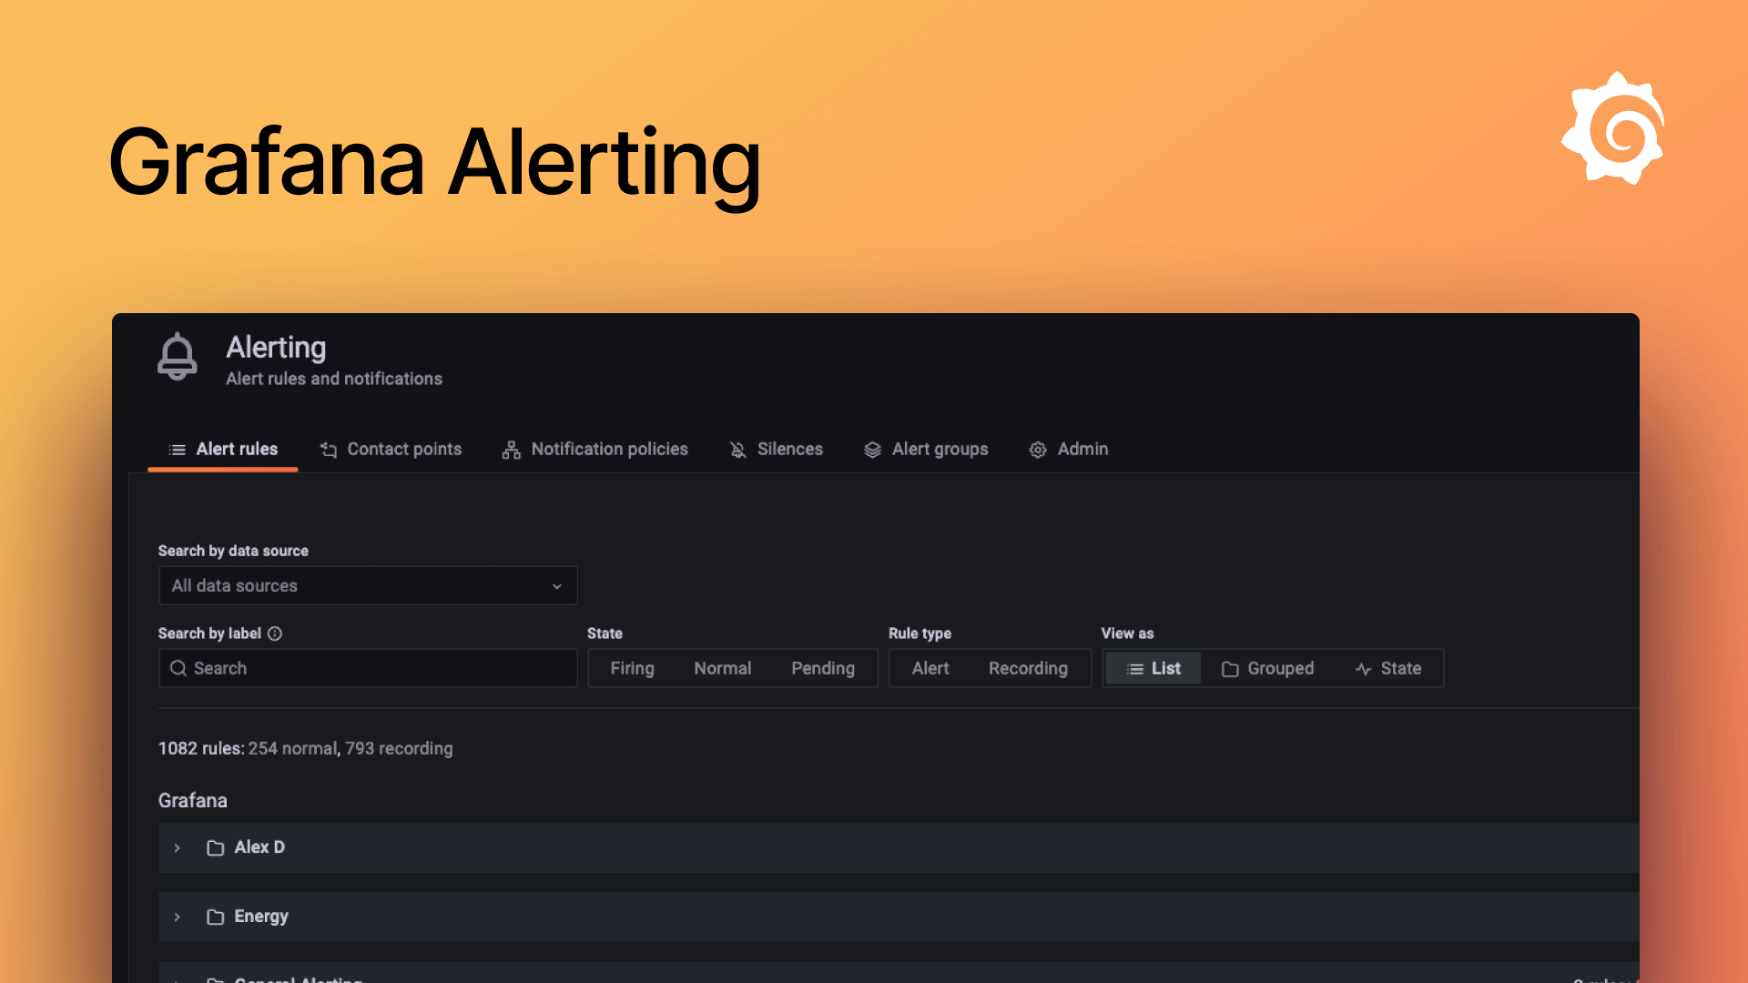Expand the Energy folder

(177, 917)
